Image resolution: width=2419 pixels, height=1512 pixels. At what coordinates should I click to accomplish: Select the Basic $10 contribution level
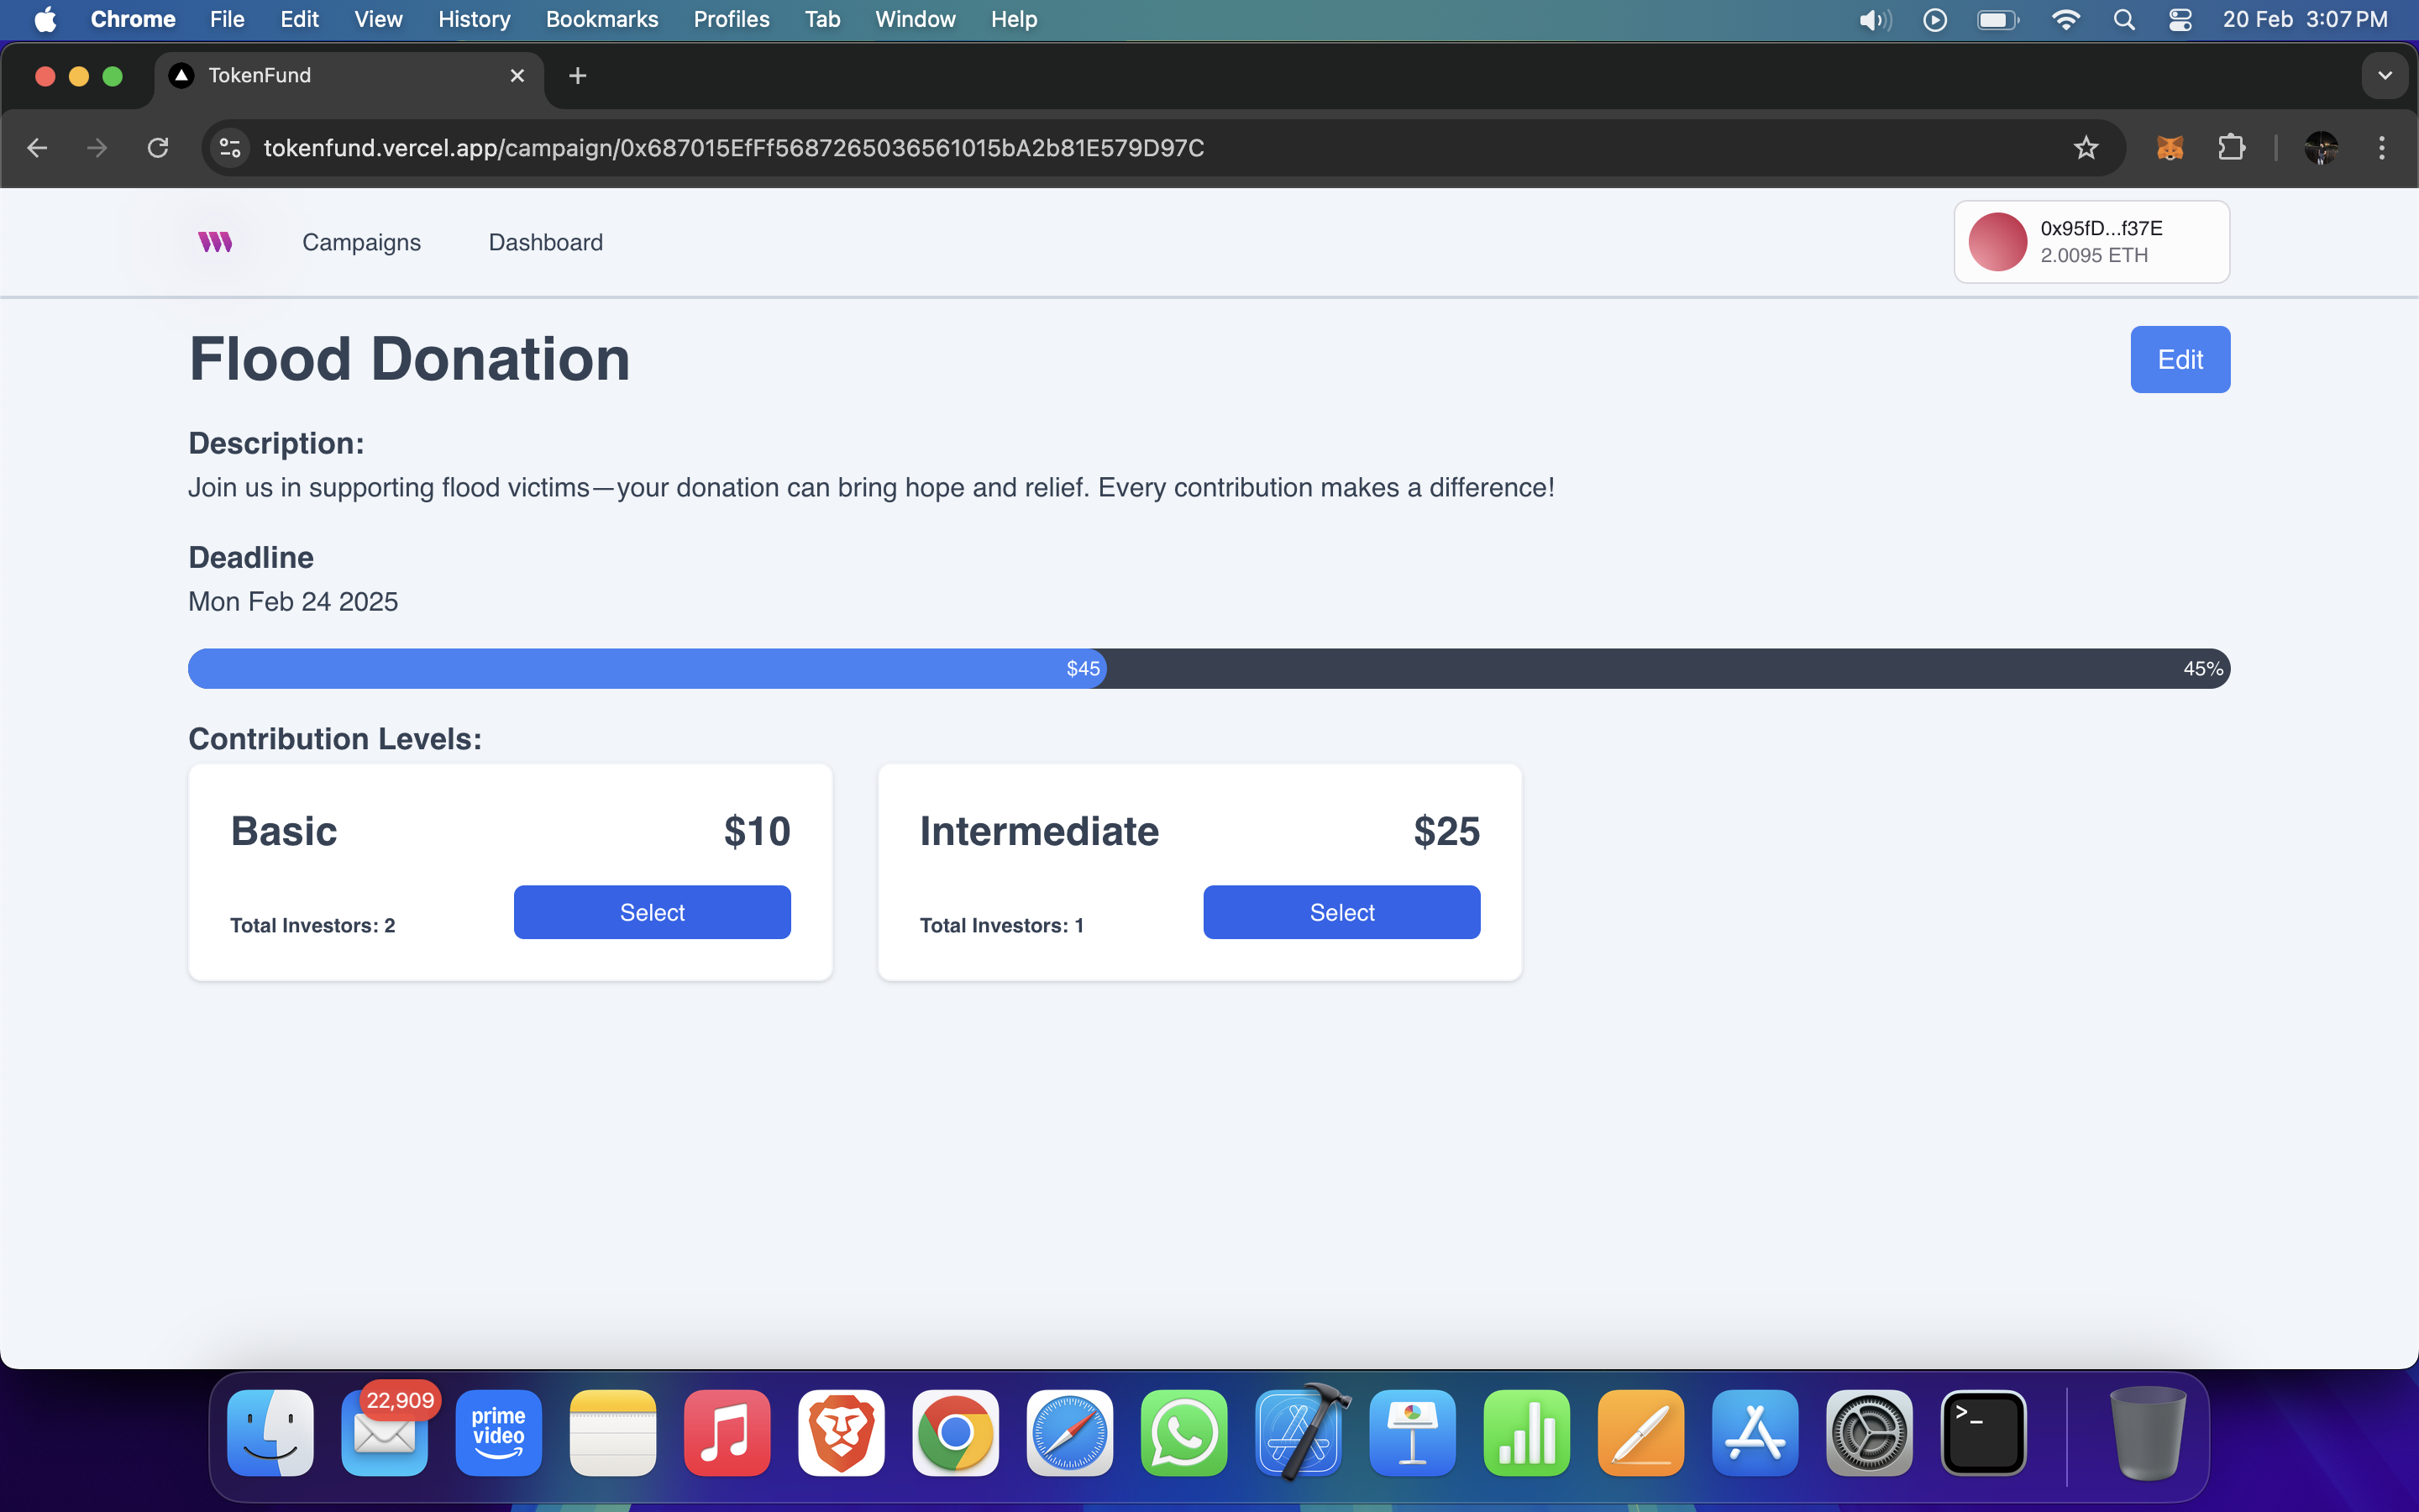coord(652,911)
